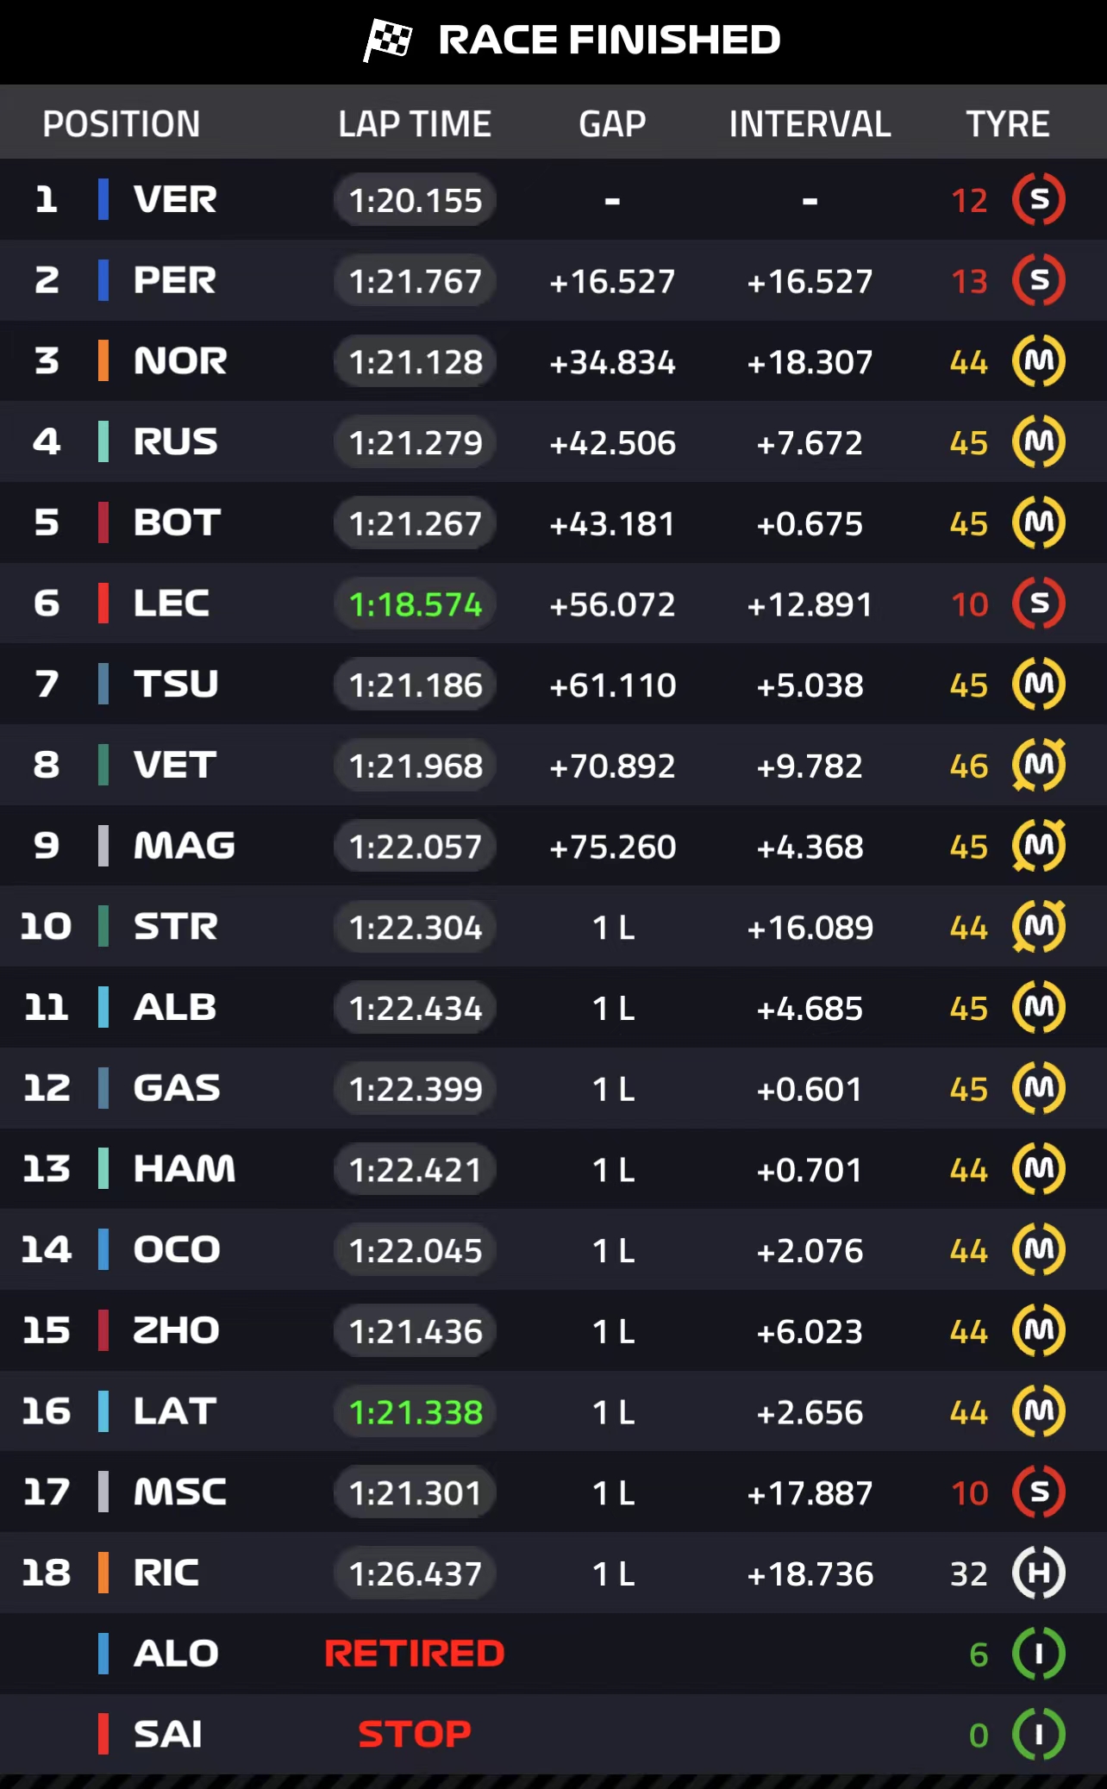Click Norris's medium tyre icon
Viewport: 1107px width, 1789px height.
(1039, 361)
